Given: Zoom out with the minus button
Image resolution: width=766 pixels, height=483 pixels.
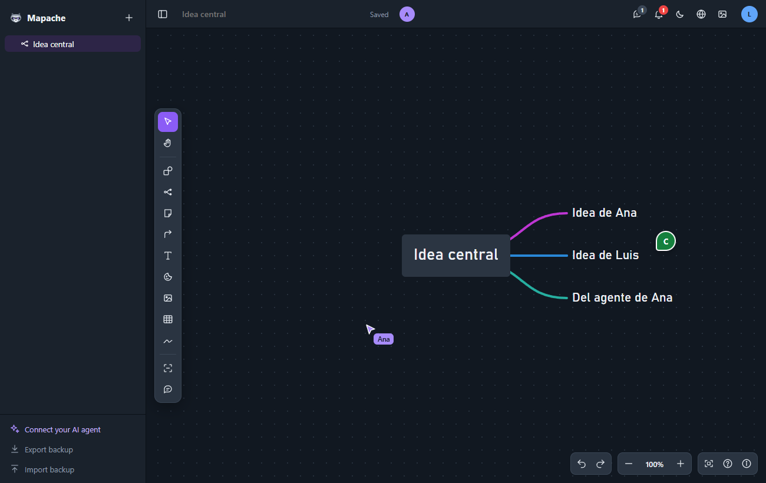Looking at the screenshot, I should coord(629,464).
